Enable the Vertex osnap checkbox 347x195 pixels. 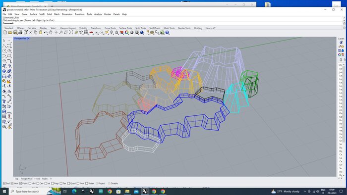[87, 183]
